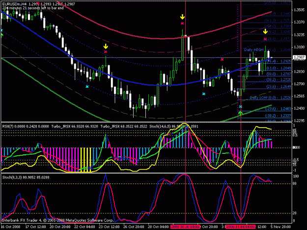The image size is (307, 230).
Task: Click Fibonacci level (23.6) - 1.2649
Action: pos(279,87)
